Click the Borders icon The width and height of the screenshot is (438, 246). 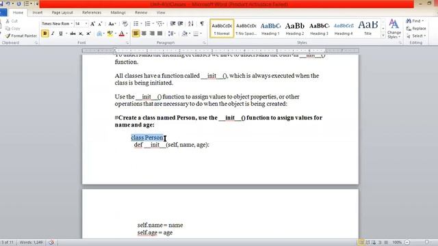[x=196, y=33]
